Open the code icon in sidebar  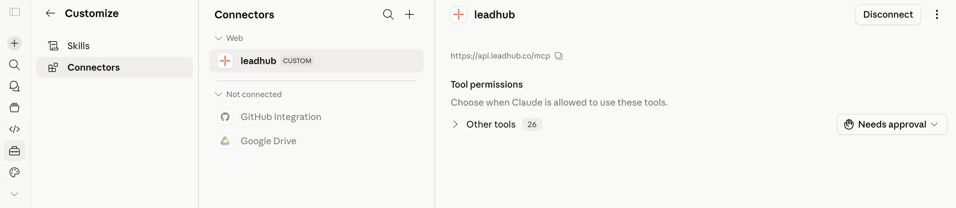(x=14, y=129)
